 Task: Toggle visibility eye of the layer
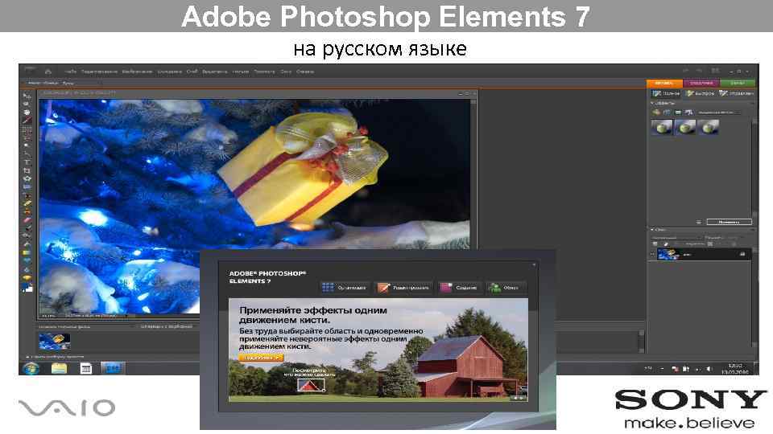point(652,255)
